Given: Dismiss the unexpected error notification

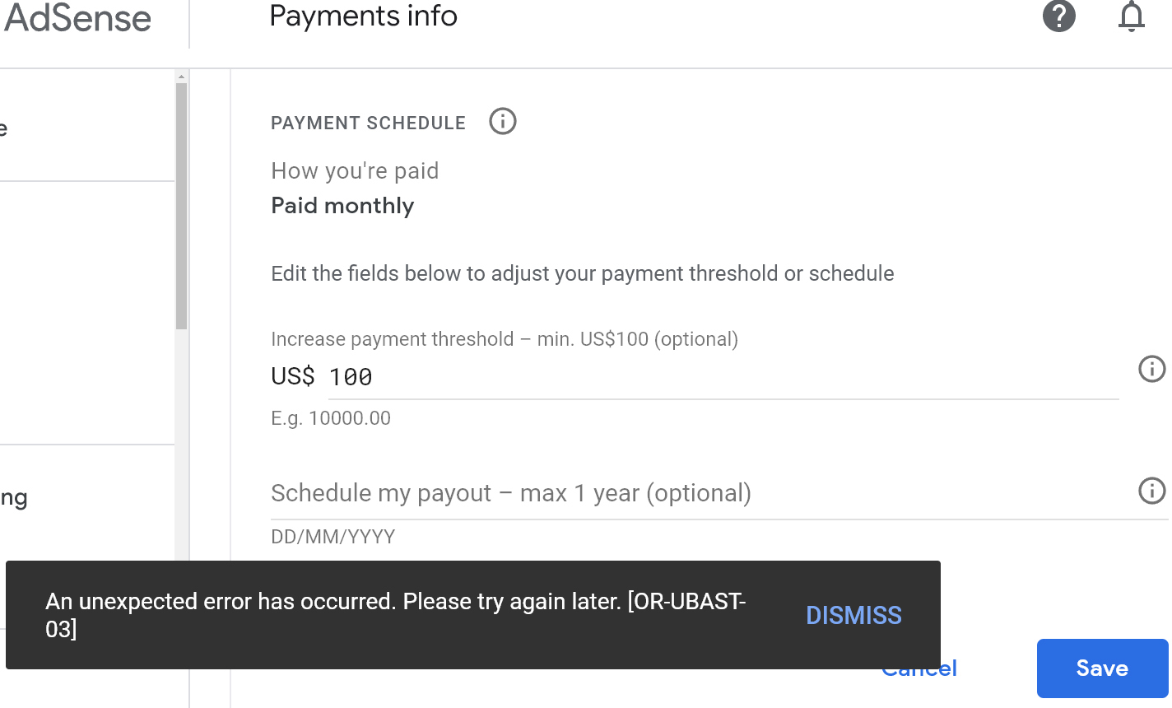Looking at the screenshot, I should pyautogui.click(x=853, y=615).
